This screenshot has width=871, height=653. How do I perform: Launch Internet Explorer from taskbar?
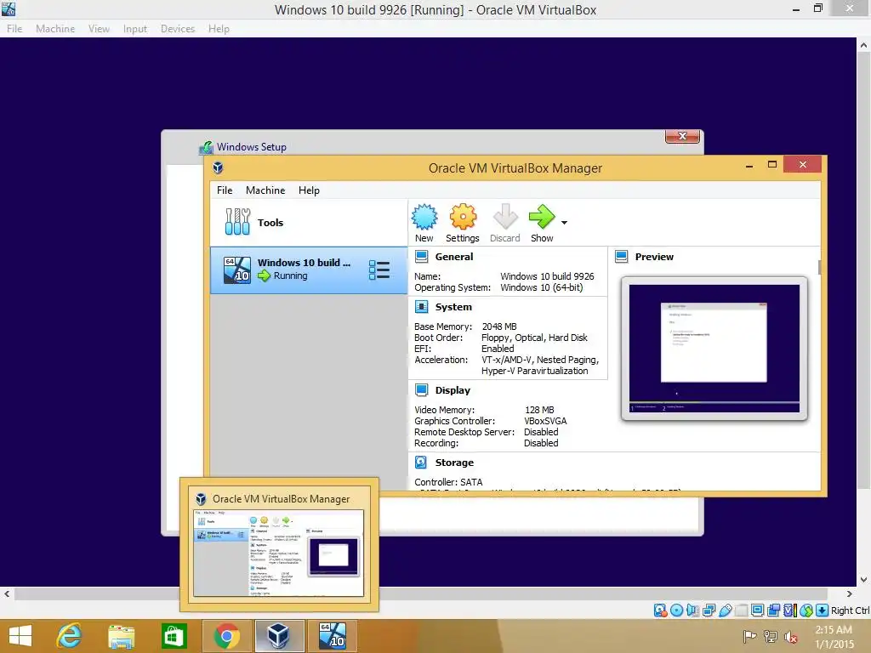click(69, 636)
